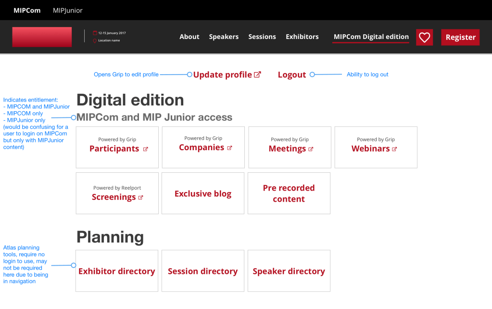This screenshot has height=309, width=492.
Task: Switch to the MIPJunior tab
Action: pos(68,10)
